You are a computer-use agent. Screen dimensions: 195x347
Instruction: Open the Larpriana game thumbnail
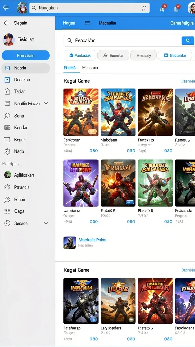point(81,183)
